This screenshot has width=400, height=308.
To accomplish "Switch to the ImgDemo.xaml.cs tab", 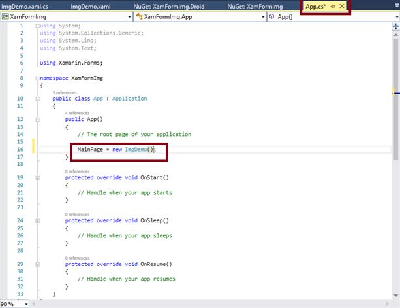I will pyautogui.click(x=25, y=6).
